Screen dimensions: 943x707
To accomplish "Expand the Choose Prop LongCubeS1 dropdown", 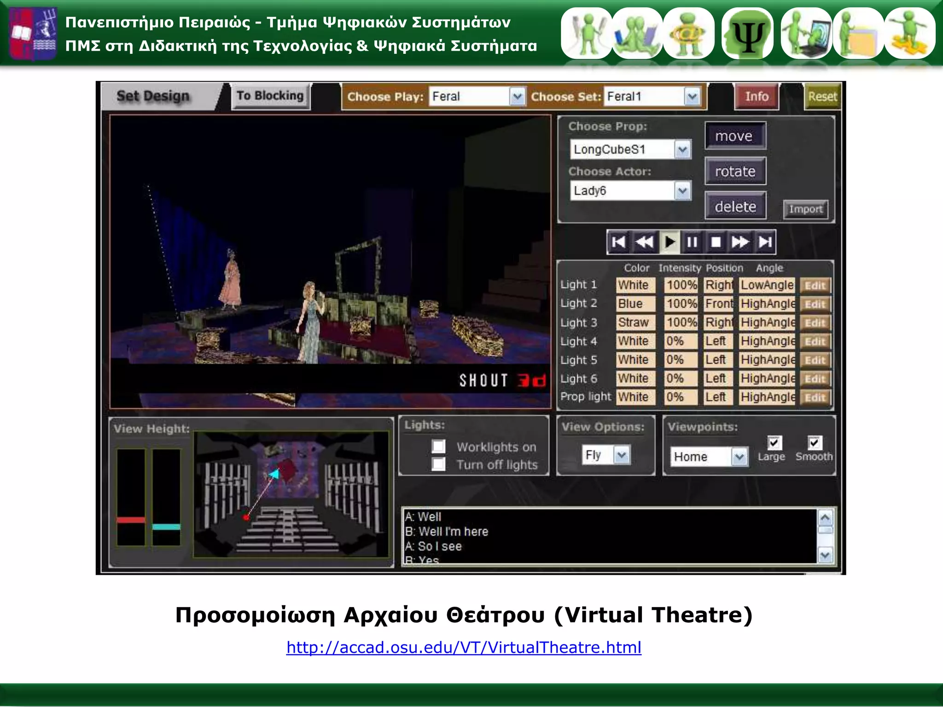I will click(x=682, y=150).
